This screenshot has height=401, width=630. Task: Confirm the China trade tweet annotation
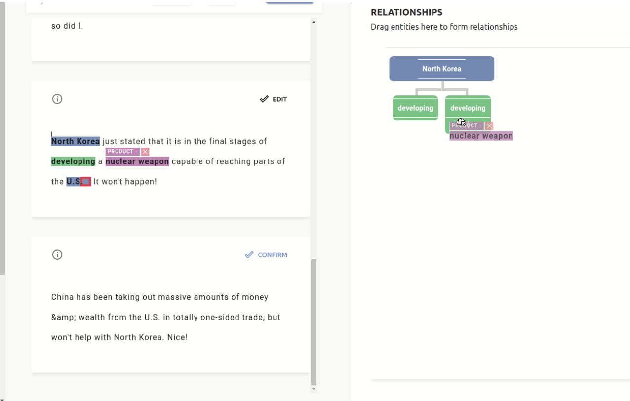[x=266, y=255]
